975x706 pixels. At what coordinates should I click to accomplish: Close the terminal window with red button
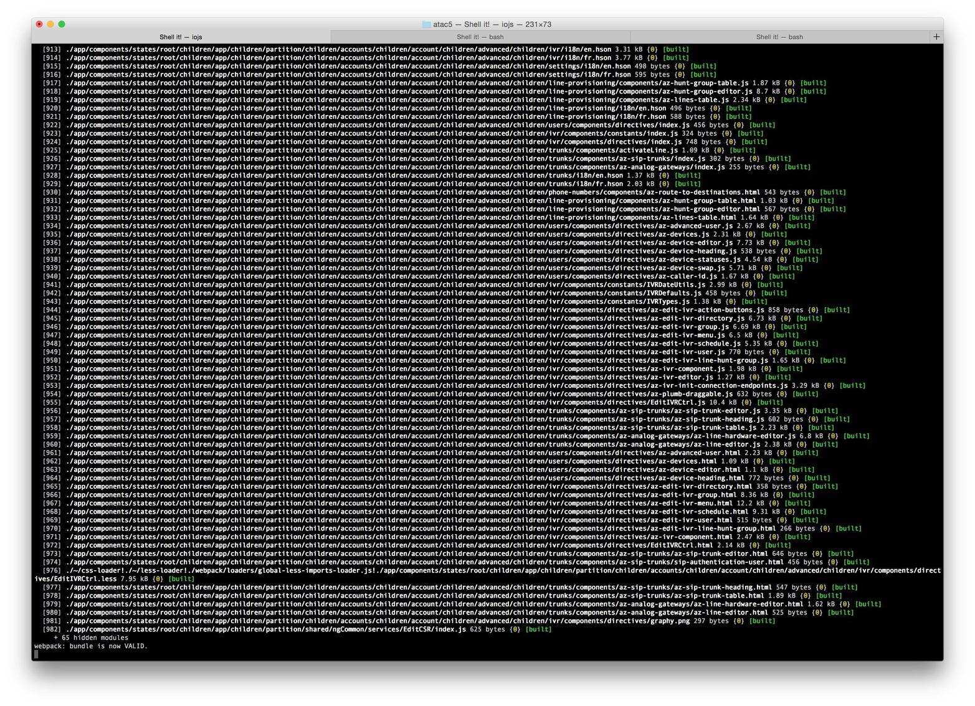click(x=39, y=24)
